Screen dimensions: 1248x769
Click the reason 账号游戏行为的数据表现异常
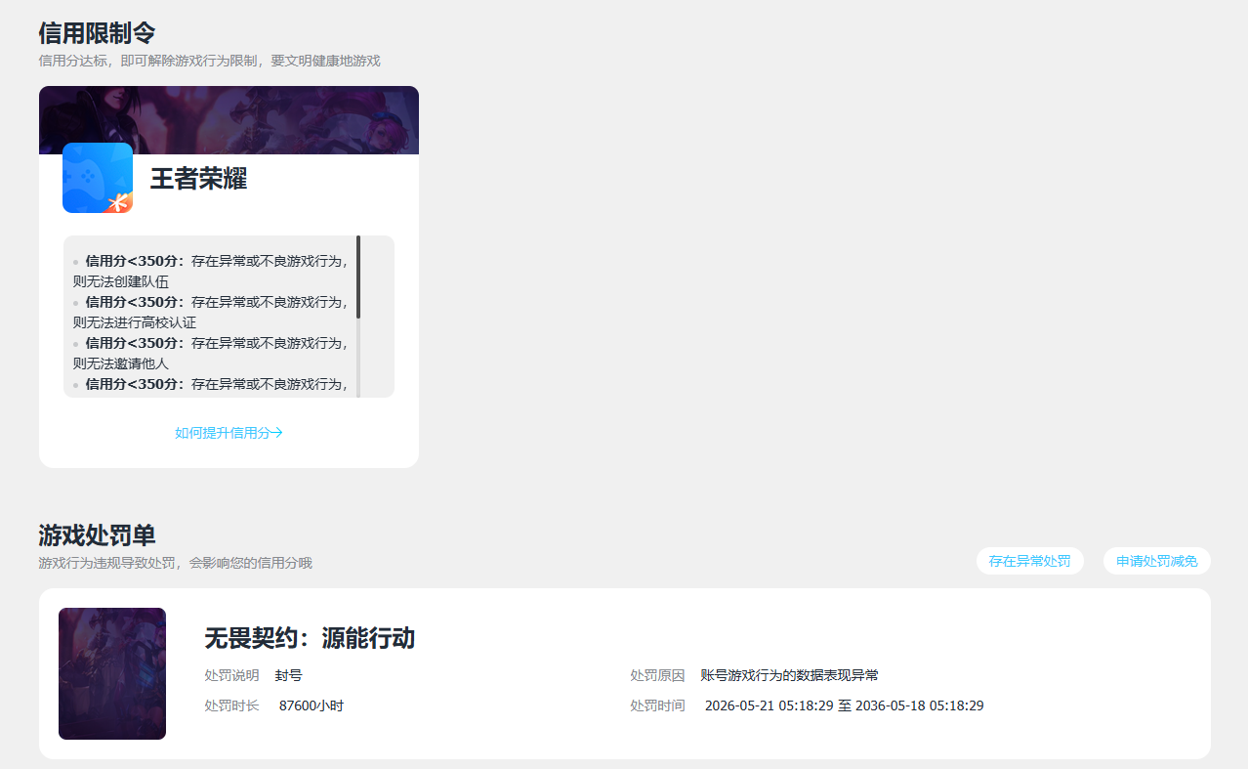tap(789, 675)
